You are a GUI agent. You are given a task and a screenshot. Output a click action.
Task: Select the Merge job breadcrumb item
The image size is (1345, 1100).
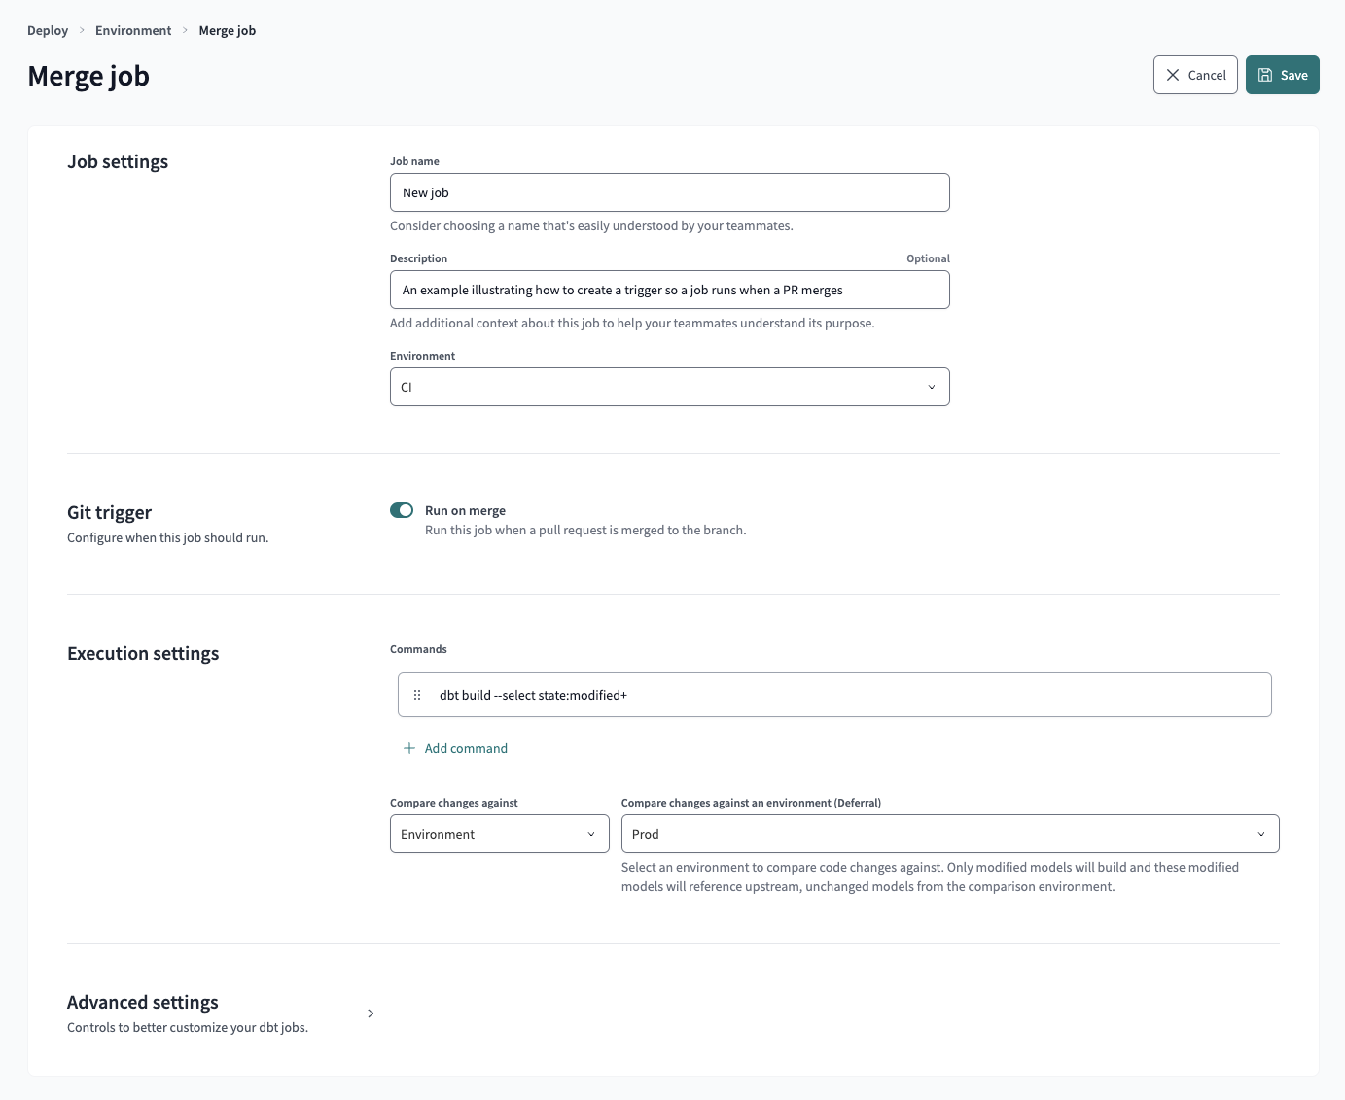tap(227, 30)
